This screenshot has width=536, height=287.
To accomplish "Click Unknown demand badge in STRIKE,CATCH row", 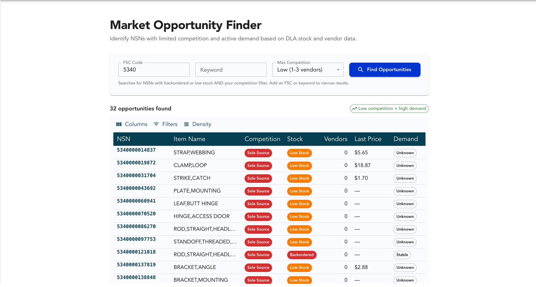I will 405,178.
